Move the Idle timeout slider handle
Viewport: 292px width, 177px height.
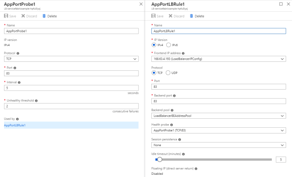point(159,160)
